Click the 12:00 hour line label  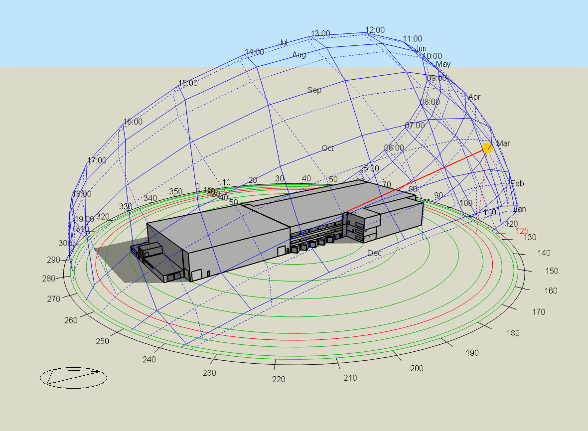click(x=375, y=30)
